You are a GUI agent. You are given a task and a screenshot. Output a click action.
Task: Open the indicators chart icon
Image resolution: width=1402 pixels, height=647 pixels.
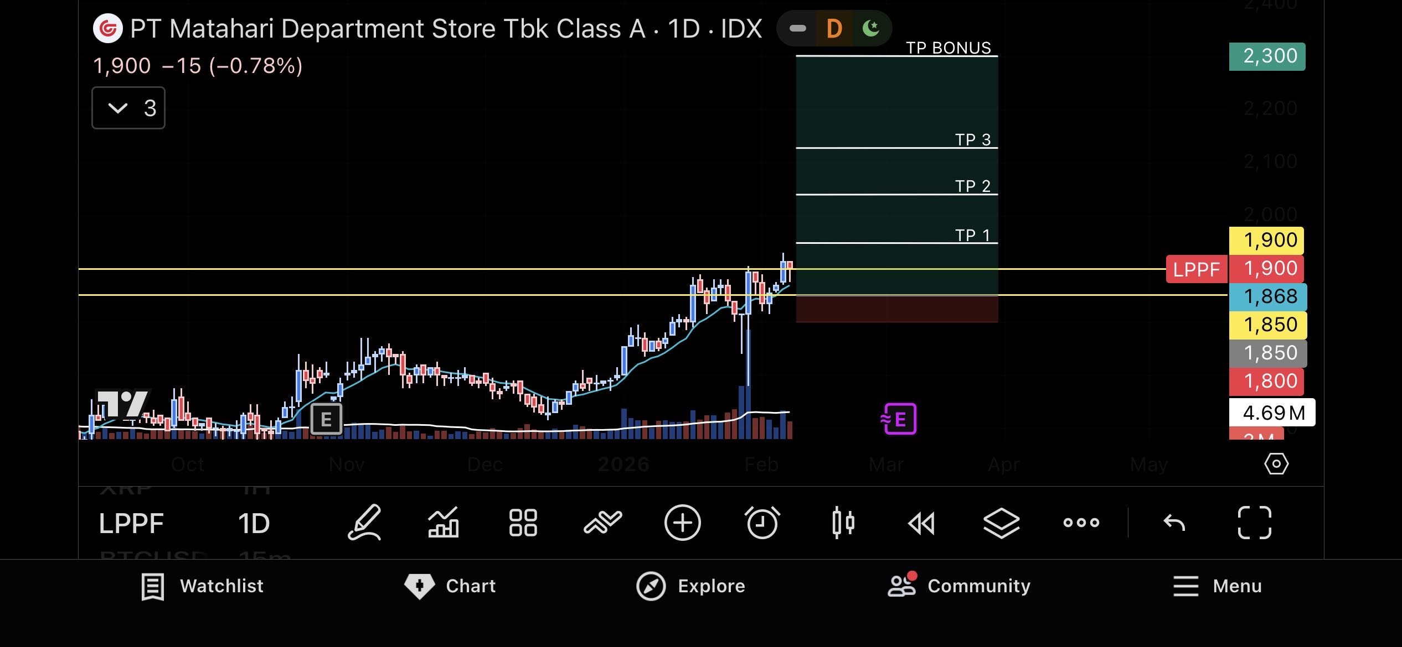(443, 522)
